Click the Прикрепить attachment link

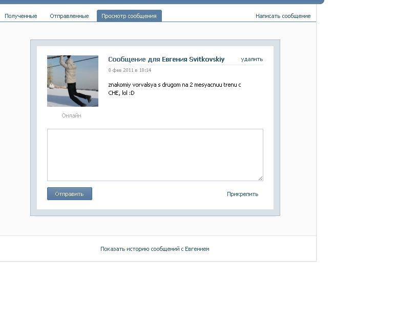click(243, 194)
